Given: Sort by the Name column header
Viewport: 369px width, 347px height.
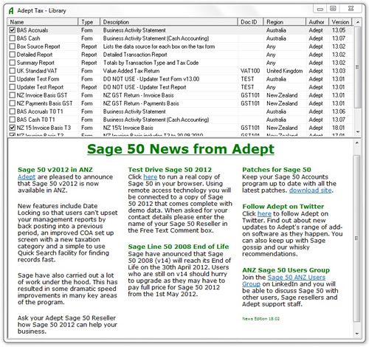Looking at the screenshot, I should click(43, 22).
